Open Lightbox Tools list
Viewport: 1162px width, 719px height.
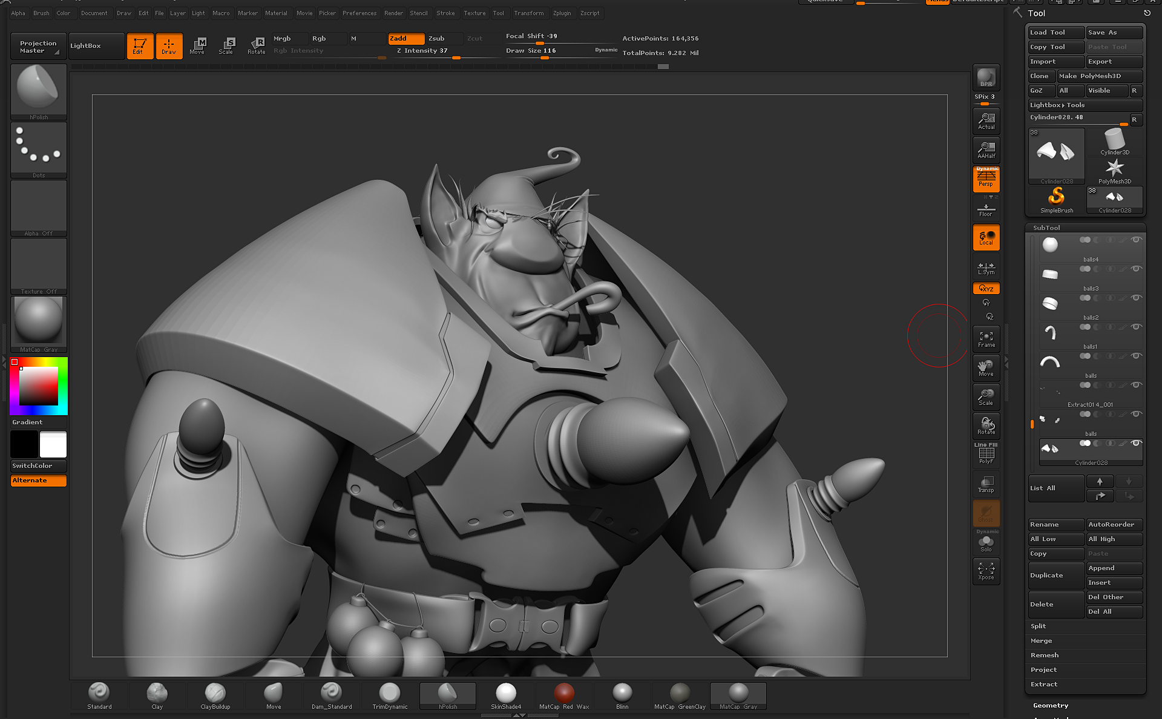1086,105
